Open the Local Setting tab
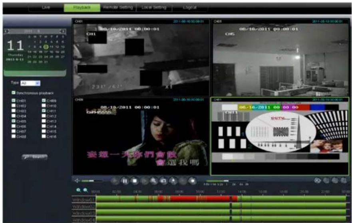Viewport: 352px width, 223px height. [x=154, y=8]
